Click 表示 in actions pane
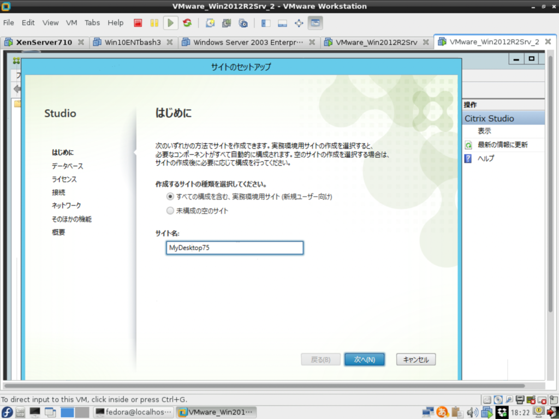Screen dimensions: 559x419 485,131
